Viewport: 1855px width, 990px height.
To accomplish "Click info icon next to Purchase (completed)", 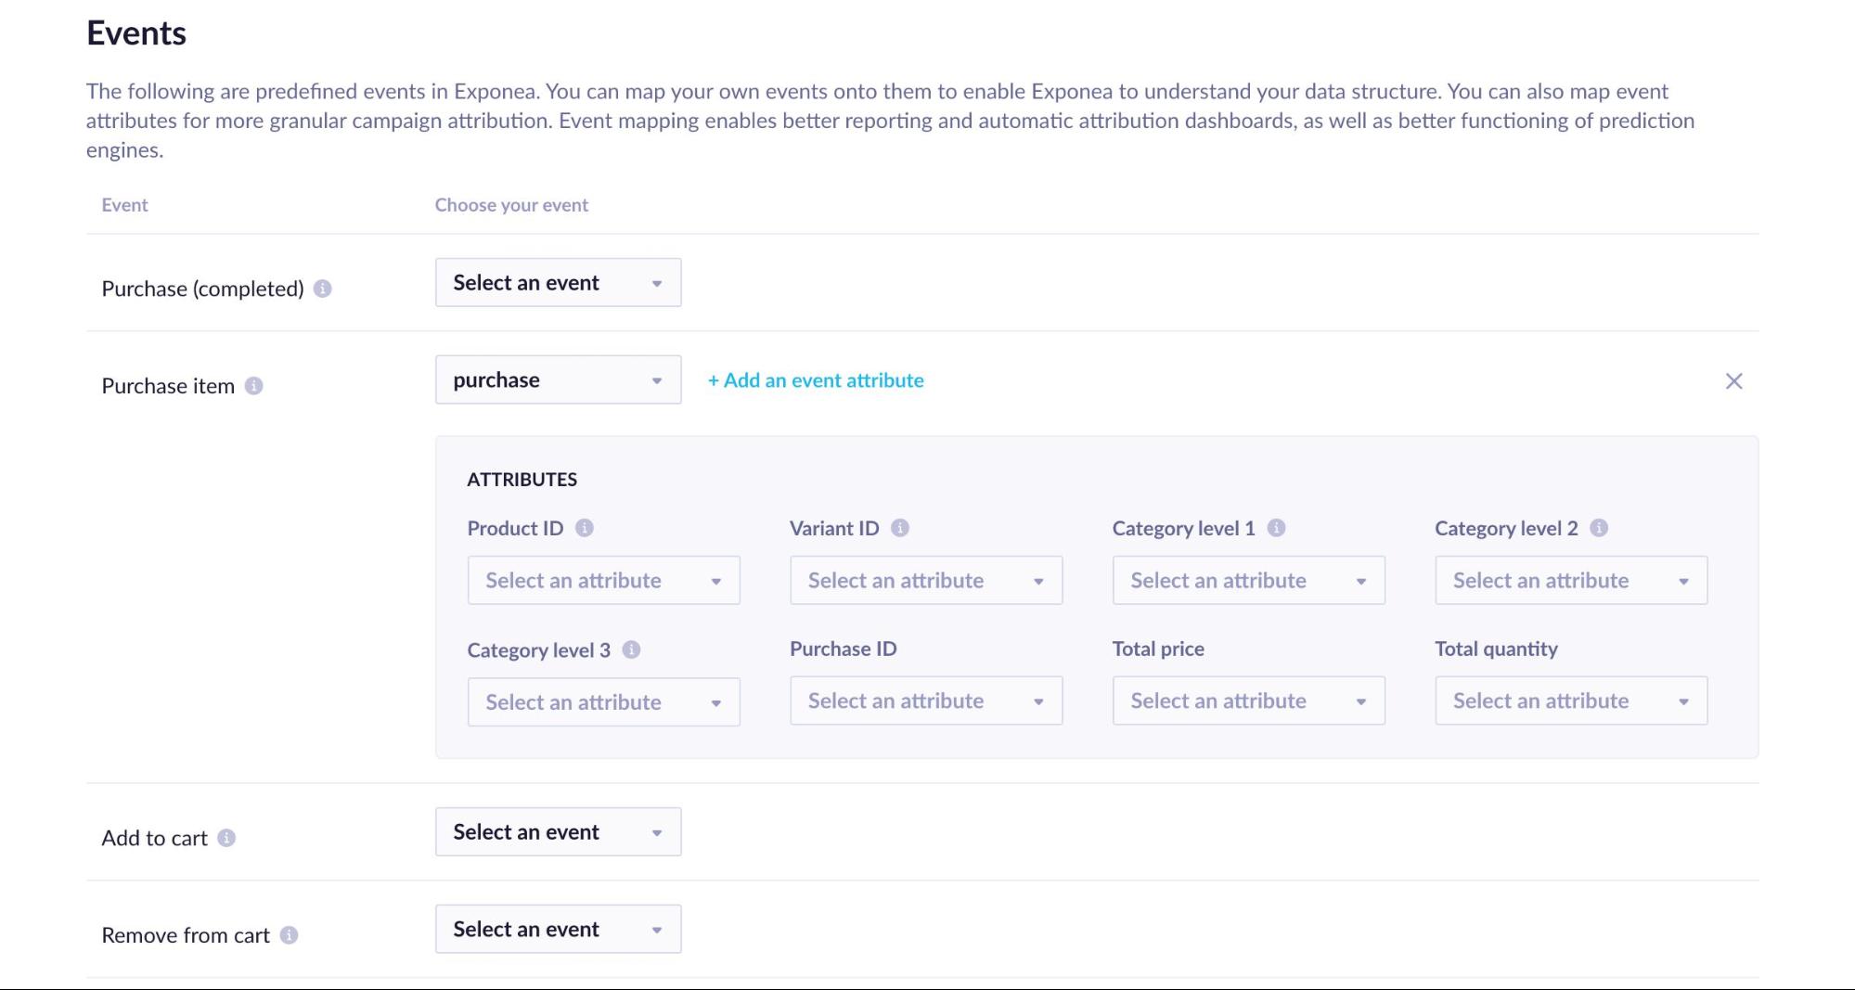I will [x=322, y=289].
